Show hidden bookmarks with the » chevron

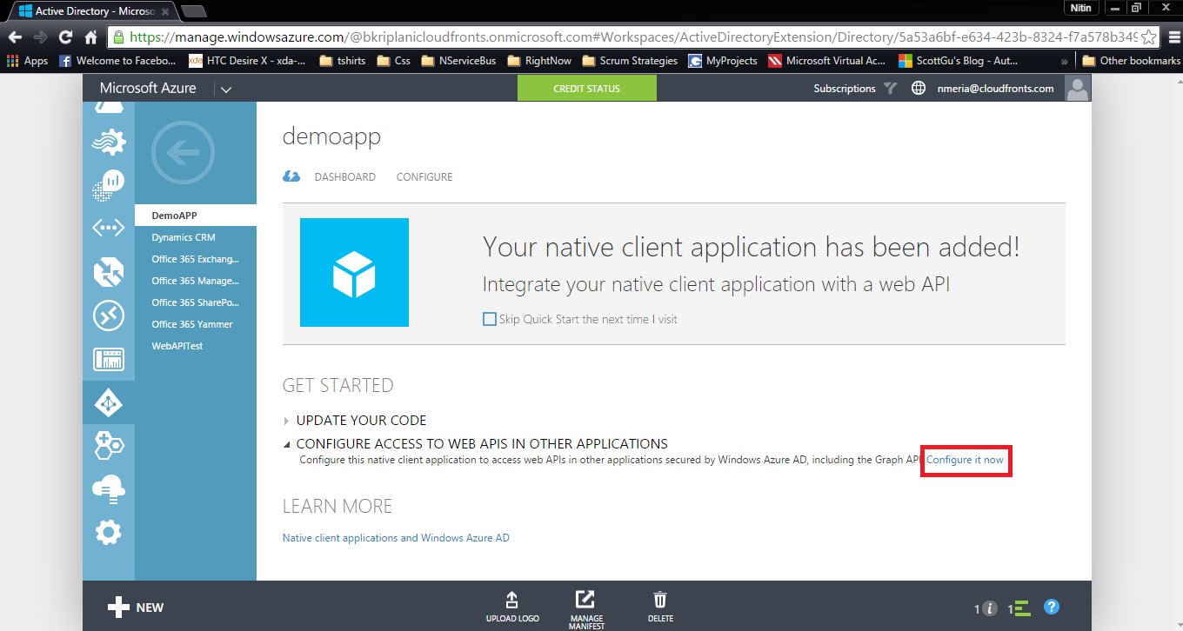(x=1064, y=61)
